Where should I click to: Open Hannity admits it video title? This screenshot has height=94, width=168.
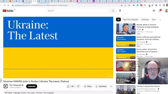148,26
